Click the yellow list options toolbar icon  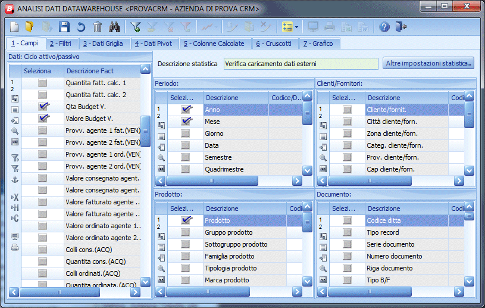[287, 27]
